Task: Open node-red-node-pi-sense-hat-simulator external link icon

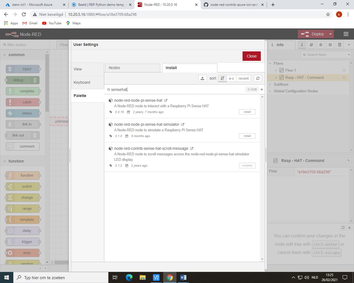Action: (x=183, y=125)
